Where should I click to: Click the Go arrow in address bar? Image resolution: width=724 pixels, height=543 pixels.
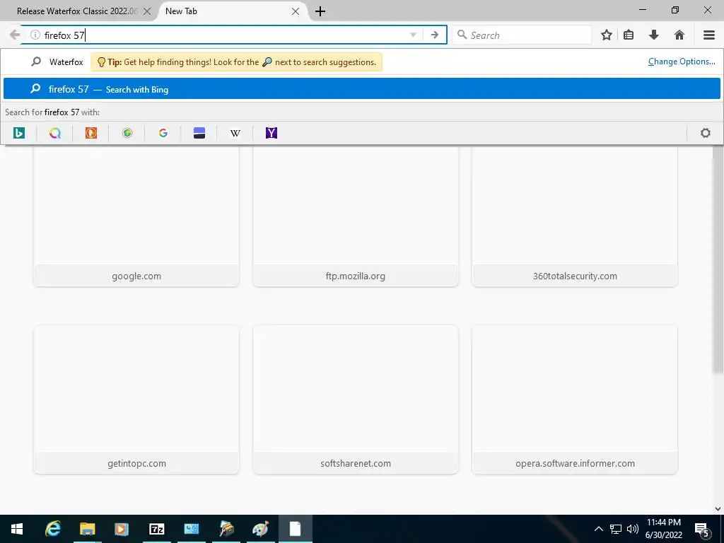click(435, 35)
